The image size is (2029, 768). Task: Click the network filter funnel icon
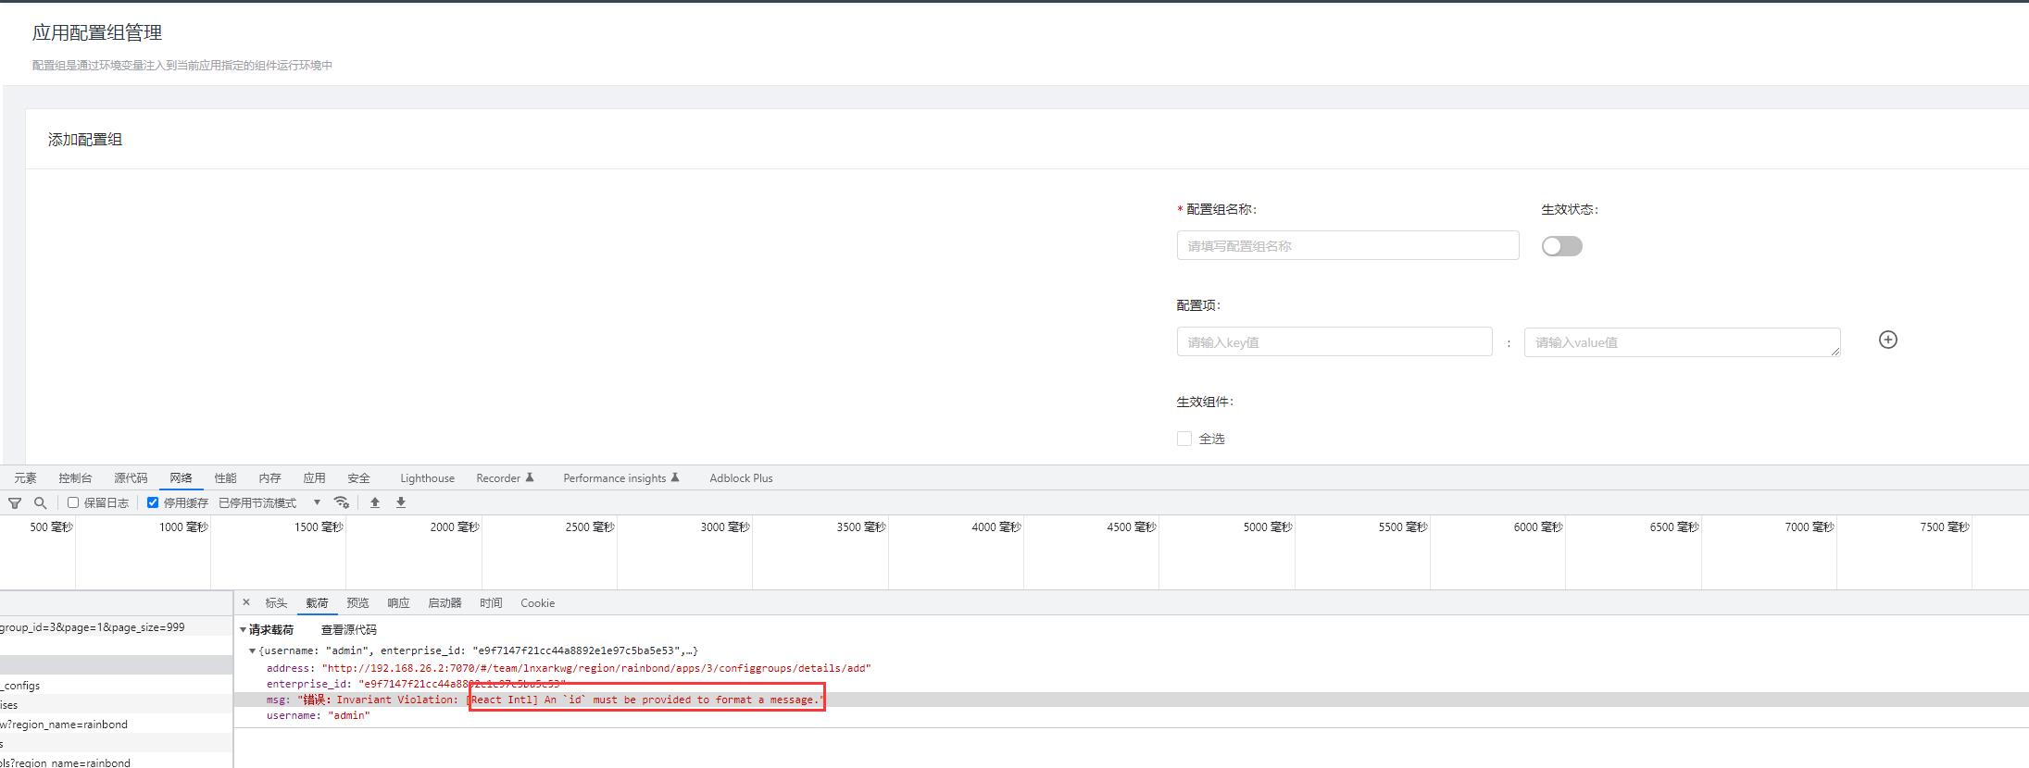(x=15, y=503)
